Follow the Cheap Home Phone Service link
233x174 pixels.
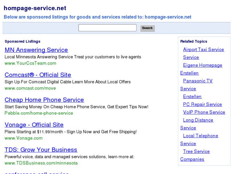44,100
